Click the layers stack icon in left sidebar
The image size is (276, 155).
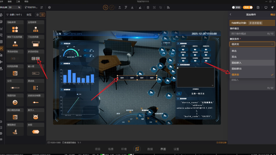[1, 22]
